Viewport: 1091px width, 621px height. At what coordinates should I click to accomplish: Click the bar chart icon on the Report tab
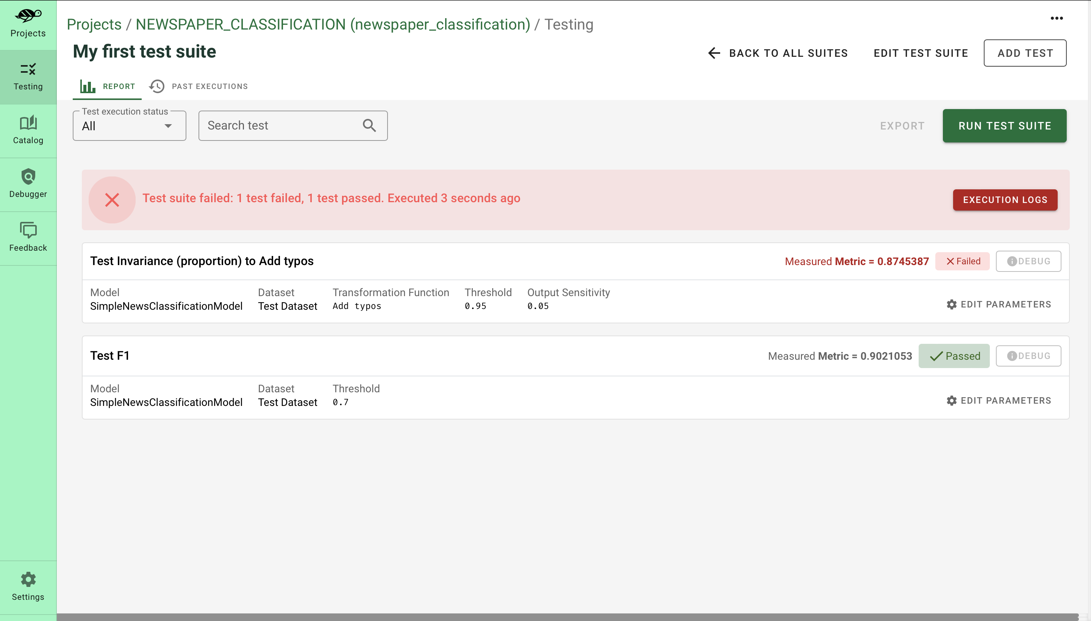[x=88, y=86]
